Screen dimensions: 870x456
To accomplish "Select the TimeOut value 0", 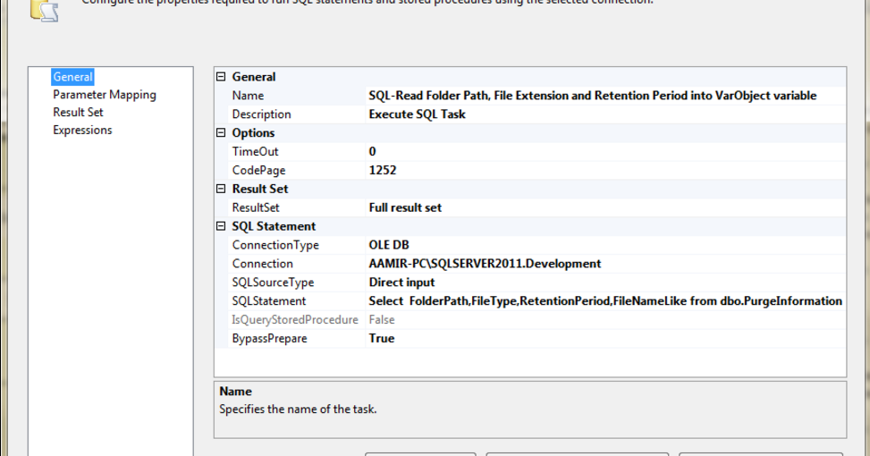I will point(606,151).
